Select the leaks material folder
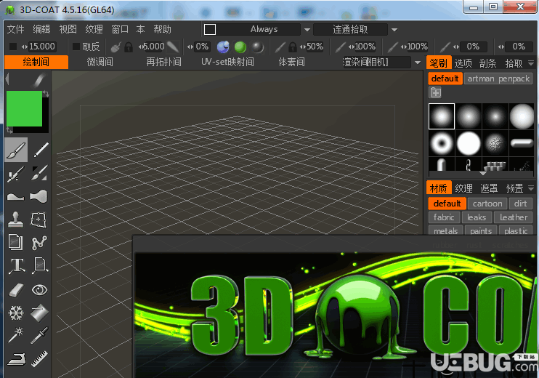Screen dimensions: 539x378 [477, 217]
